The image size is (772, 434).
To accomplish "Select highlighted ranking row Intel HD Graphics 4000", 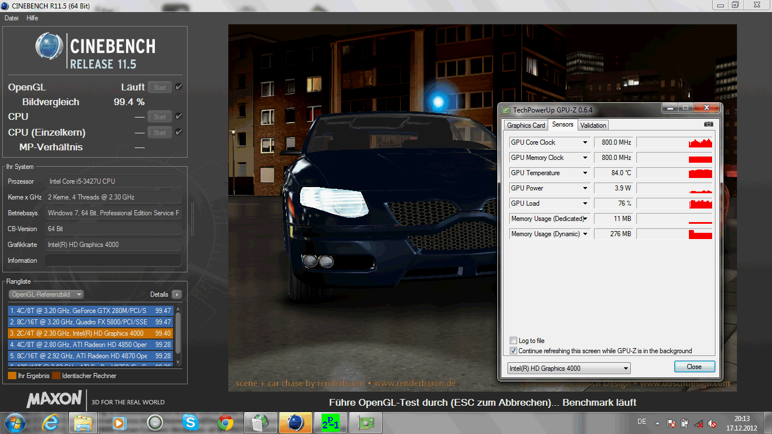I will [x=90, y=333].
